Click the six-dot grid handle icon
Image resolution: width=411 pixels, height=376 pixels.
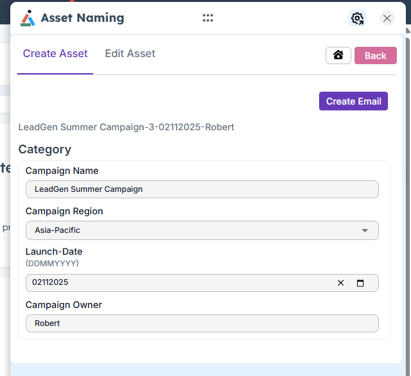coord(207,18)
